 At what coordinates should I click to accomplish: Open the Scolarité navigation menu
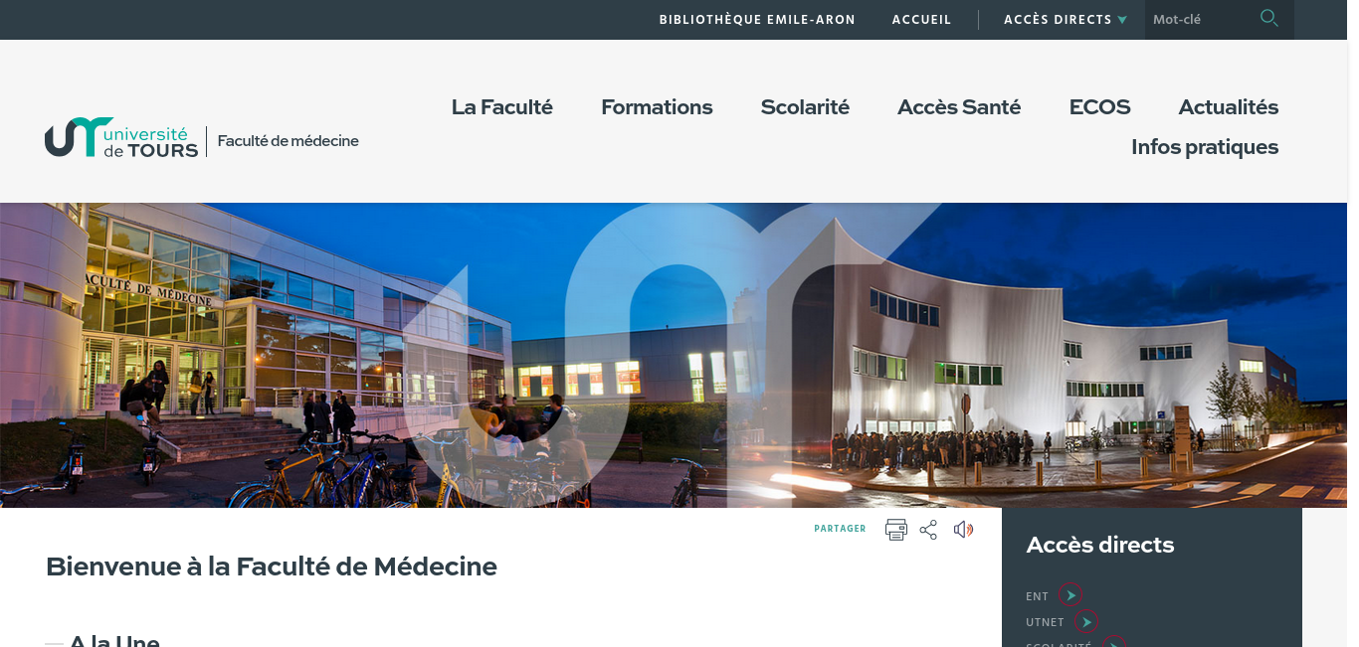point(805,106)
